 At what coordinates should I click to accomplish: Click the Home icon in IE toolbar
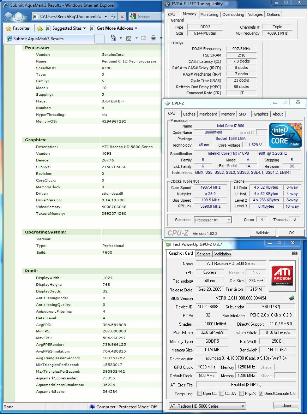(x=113, y=39)
